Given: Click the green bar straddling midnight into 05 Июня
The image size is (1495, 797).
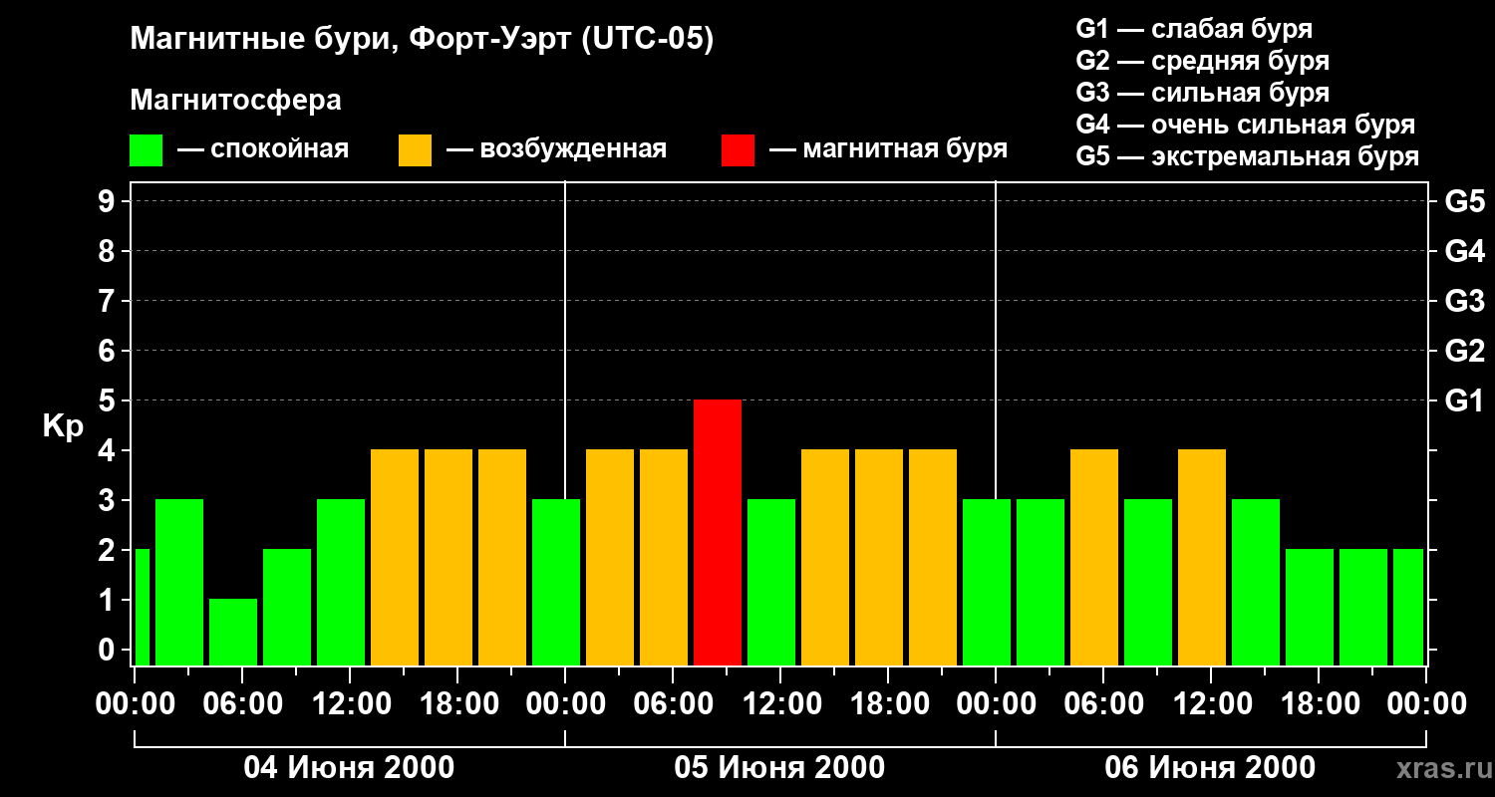Looking at the screenshot, I should click(x=556, y=582).
